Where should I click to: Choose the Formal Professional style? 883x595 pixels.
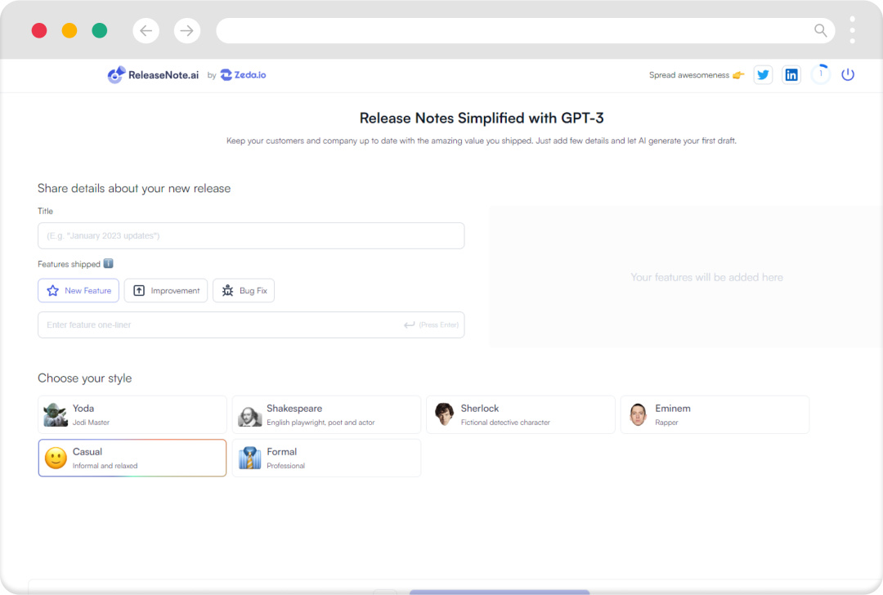pos(326,459)
